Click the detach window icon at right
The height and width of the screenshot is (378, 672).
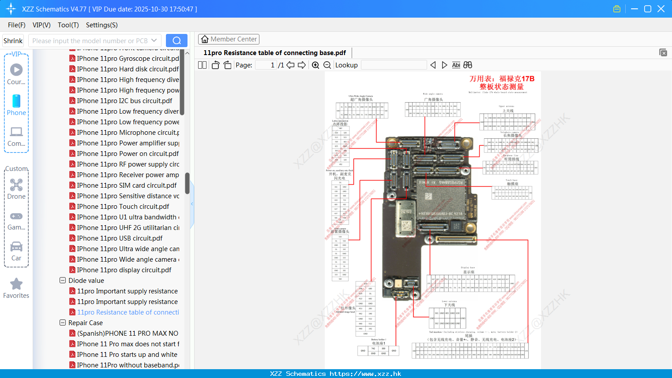tap(663, 52)
